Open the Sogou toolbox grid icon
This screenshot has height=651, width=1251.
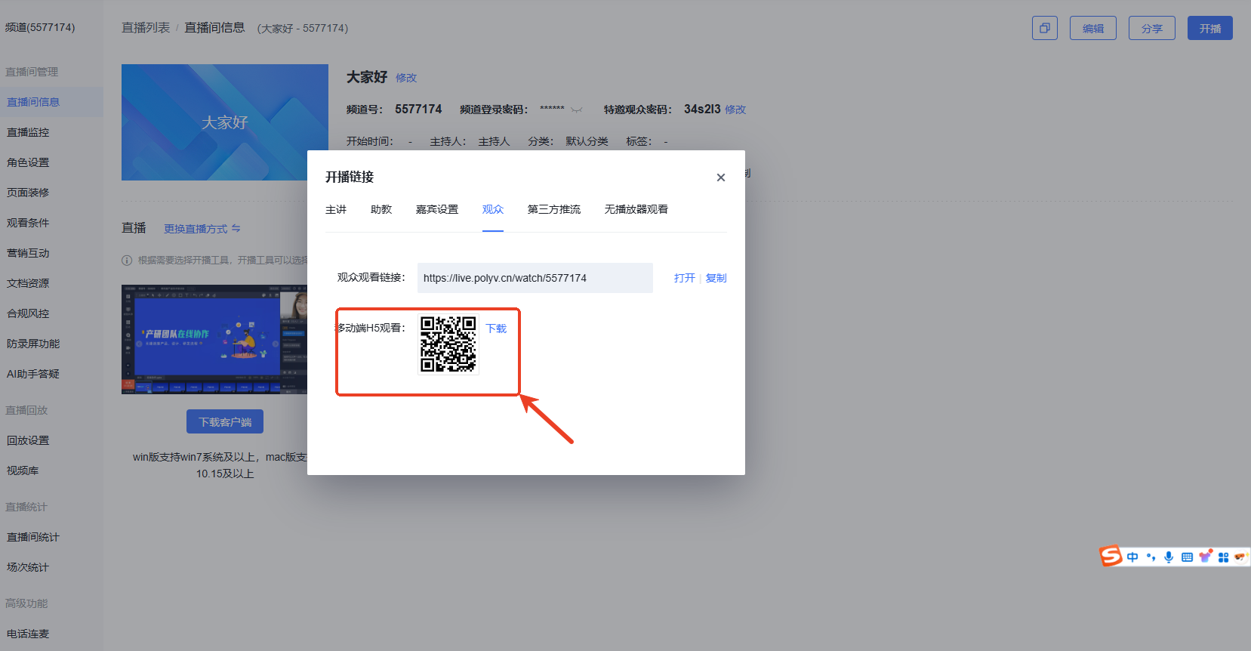coord(1223,557)
